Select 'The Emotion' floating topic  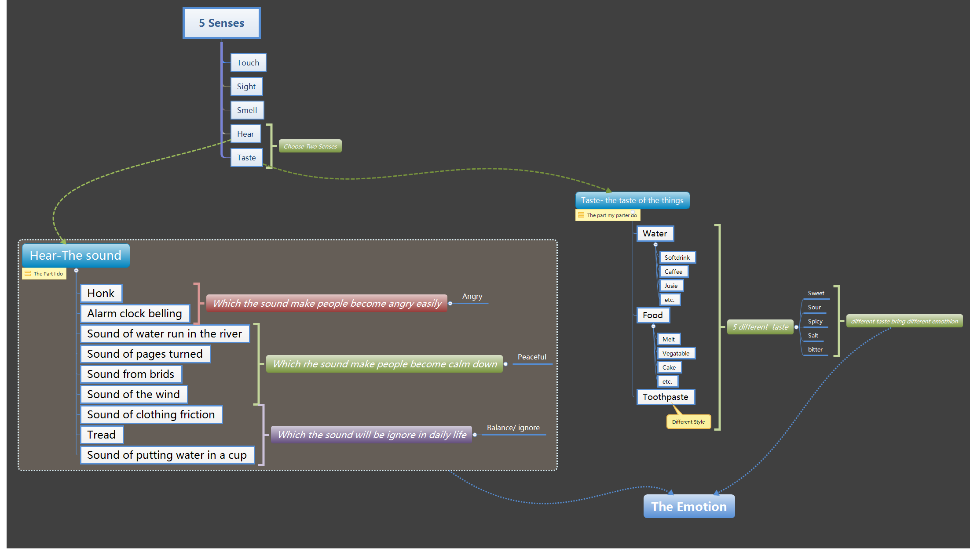pyautogui.click(x=688, y=507)
